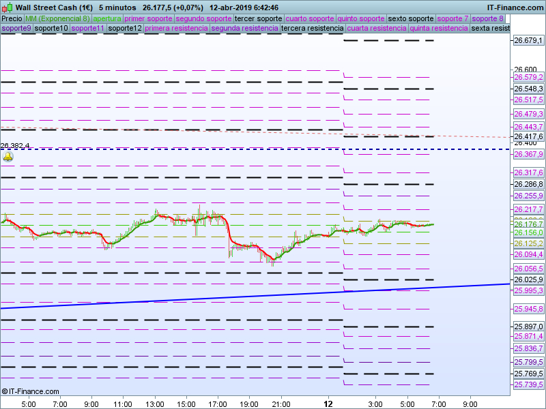Open the soporte9 indicator label

[16, 28]
